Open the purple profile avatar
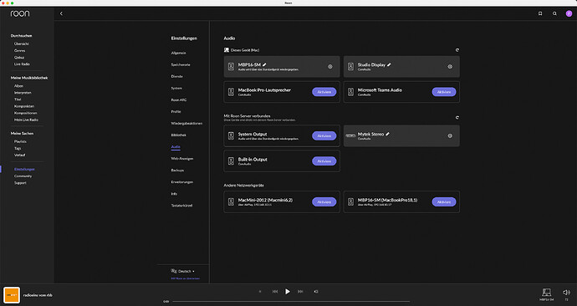This screenshot has height=306, width=577. pos(569,13)
